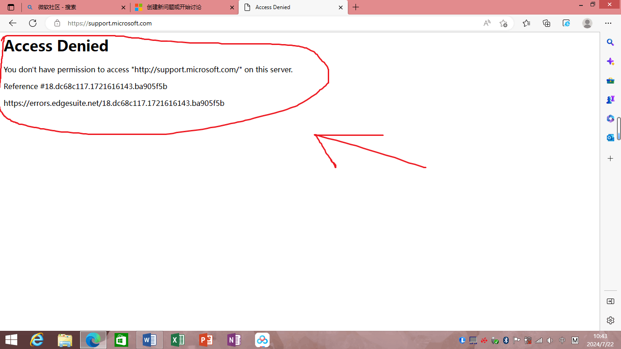Go back to the previous page
The width and height of the screenshot is (621, 349).
point(13,23)
